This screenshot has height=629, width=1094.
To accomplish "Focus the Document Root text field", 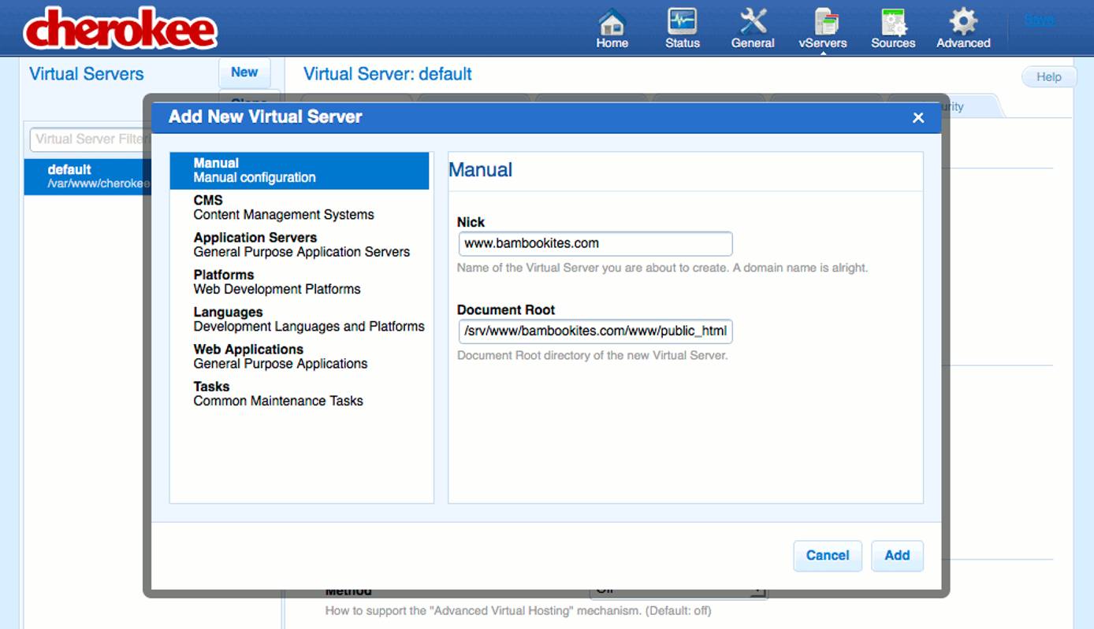I will pos(595,331).
